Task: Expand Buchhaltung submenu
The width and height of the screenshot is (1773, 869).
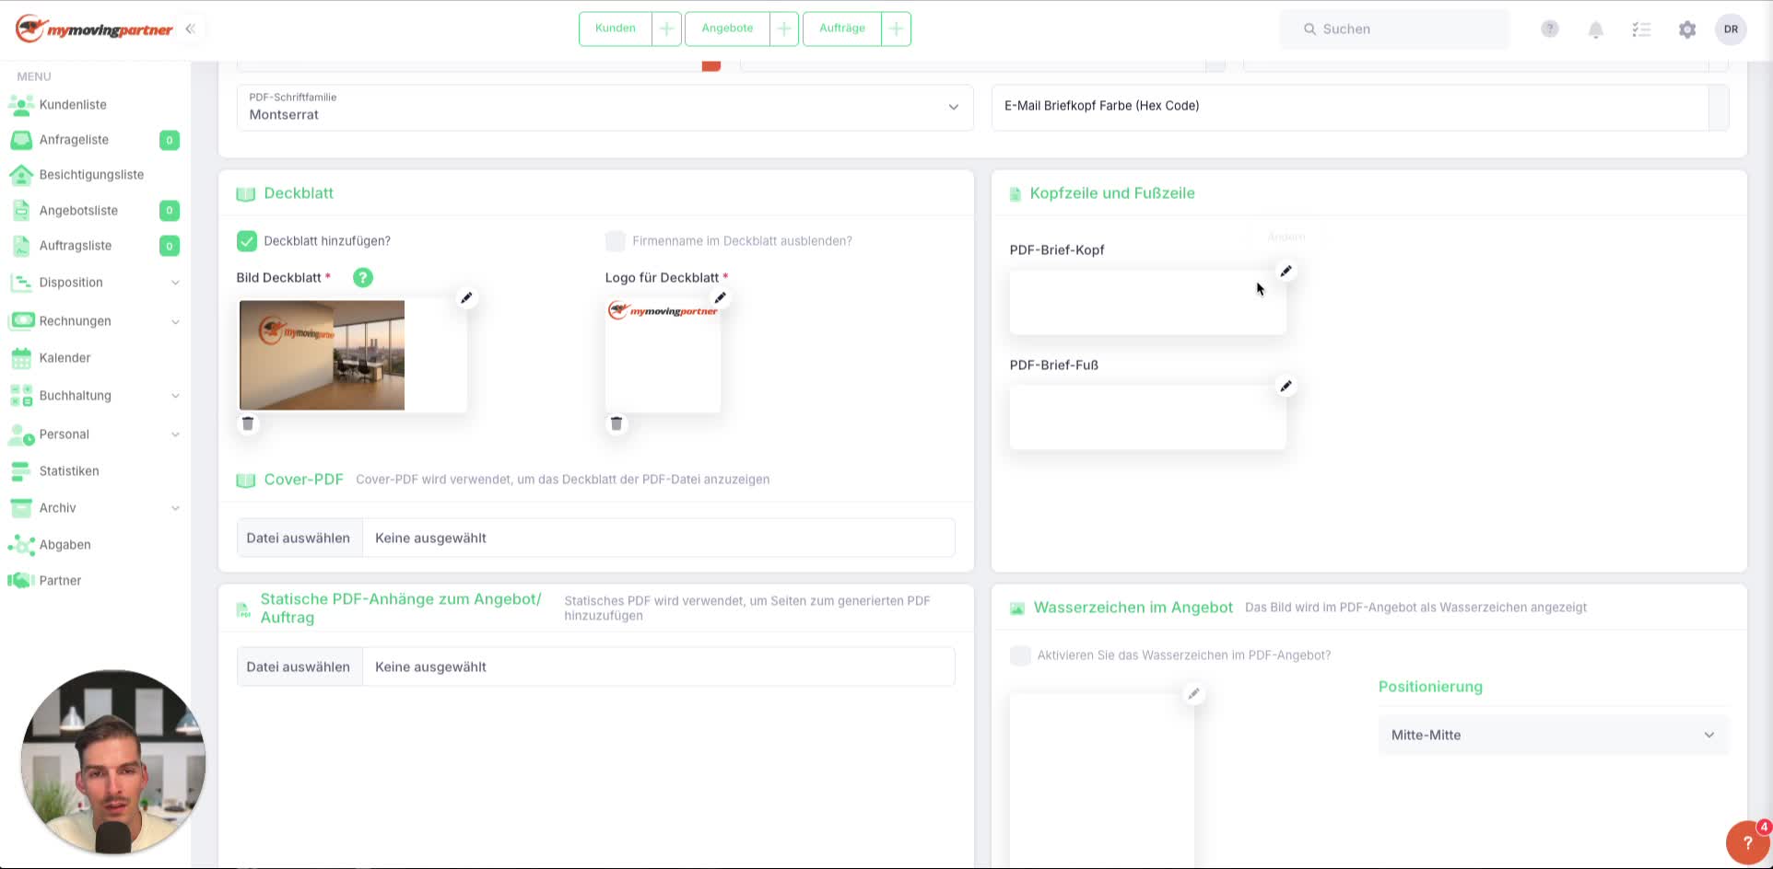Action: [x=175, y=396]
